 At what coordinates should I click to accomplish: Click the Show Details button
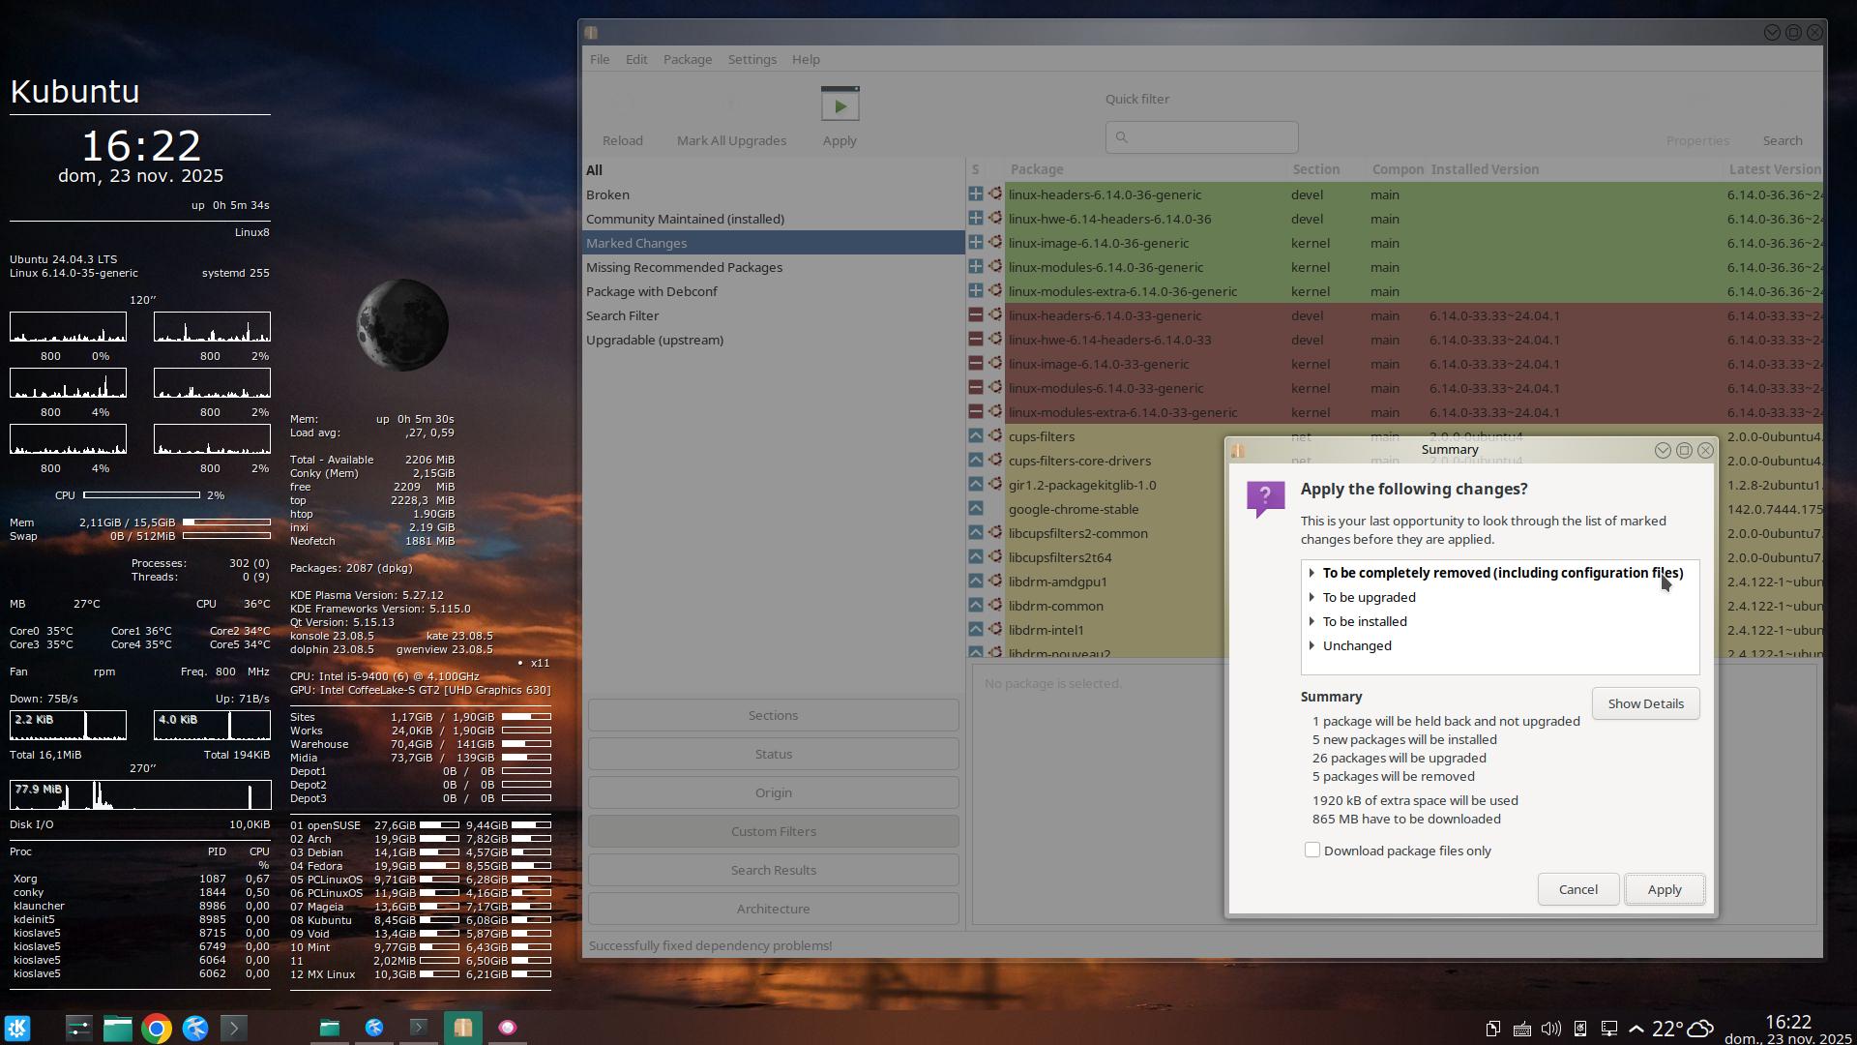pyautogui.click(x=1644, y=703)
